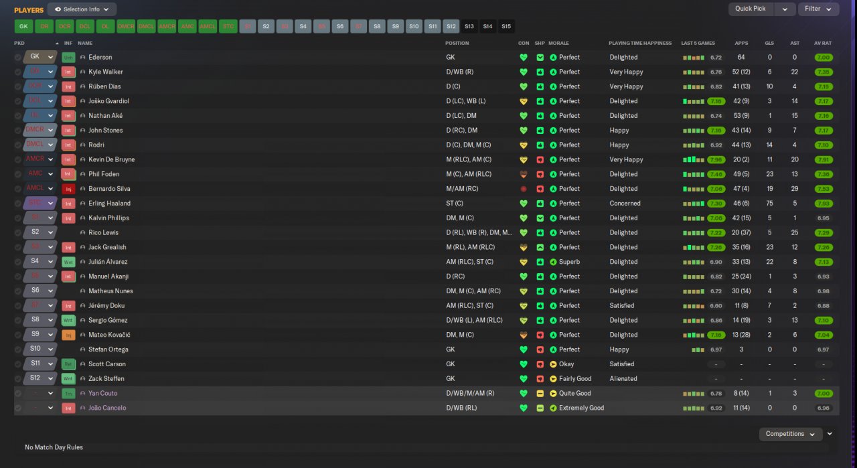Click Bernardo Silva's red injured condition icon
The height and width of the screenshot is (468, 857).
pyautogui.click(x=524, y=189)
